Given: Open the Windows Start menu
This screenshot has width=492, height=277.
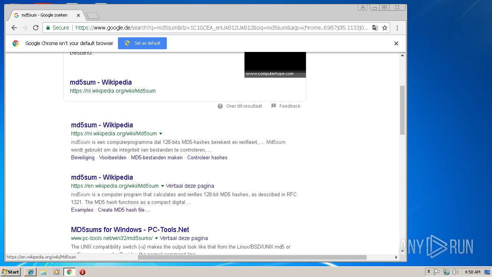Looking at the screenshot, I should coord(11,272).
